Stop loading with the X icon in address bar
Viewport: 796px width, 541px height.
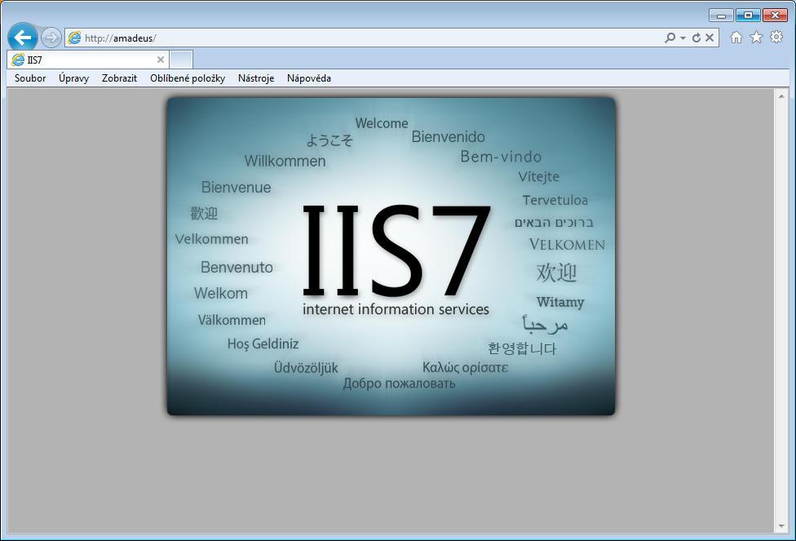[710, 38]
